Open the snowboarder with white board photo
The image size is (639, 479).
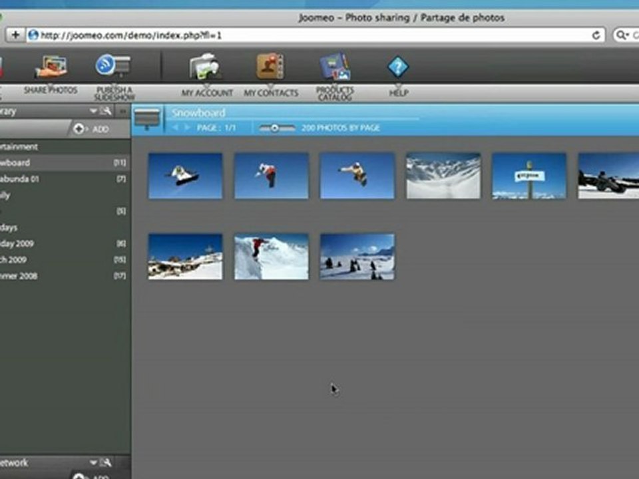click(x=186, y=176)
